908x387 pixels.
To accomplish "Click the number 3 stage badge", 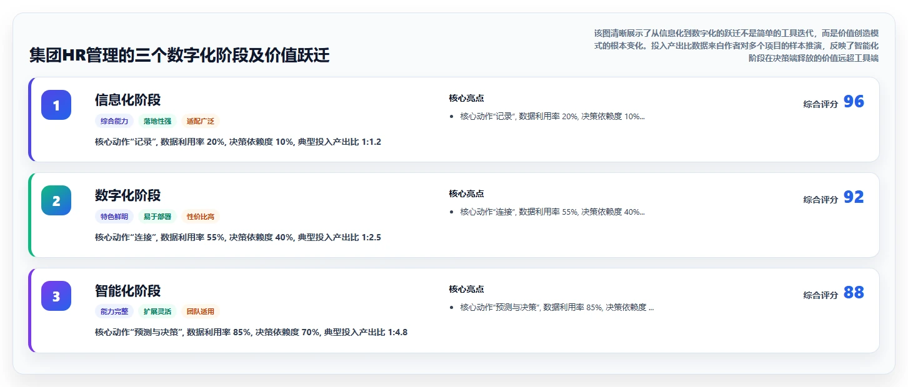I will (x=56, y=296).
